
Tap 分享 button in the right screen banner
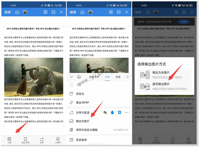184,22
